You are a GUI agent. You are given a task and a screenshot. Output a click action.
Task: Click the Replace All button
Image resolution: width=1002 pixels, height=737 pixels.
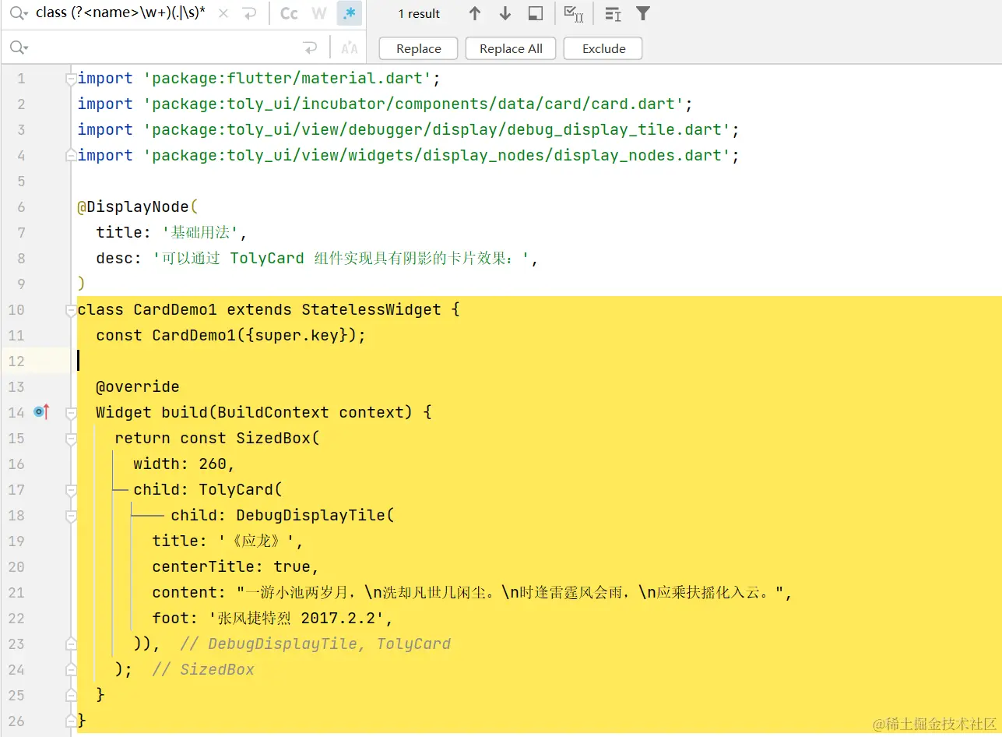tap(511, 48)
